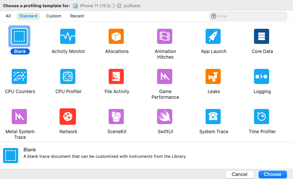Image resolution: width=293 pixels, height=179 pixels.
Task: Click the Core Data label
Action: 262,51
